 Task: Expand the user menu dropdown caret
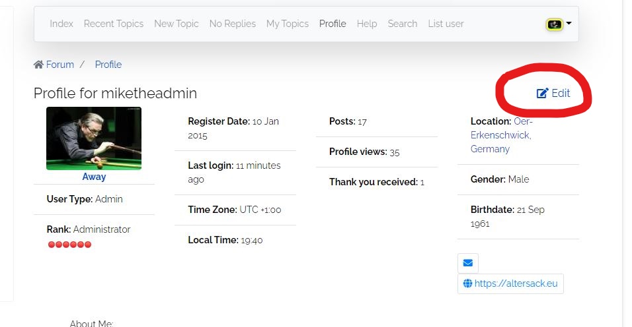pyautogui.click(x=569, y=23)
